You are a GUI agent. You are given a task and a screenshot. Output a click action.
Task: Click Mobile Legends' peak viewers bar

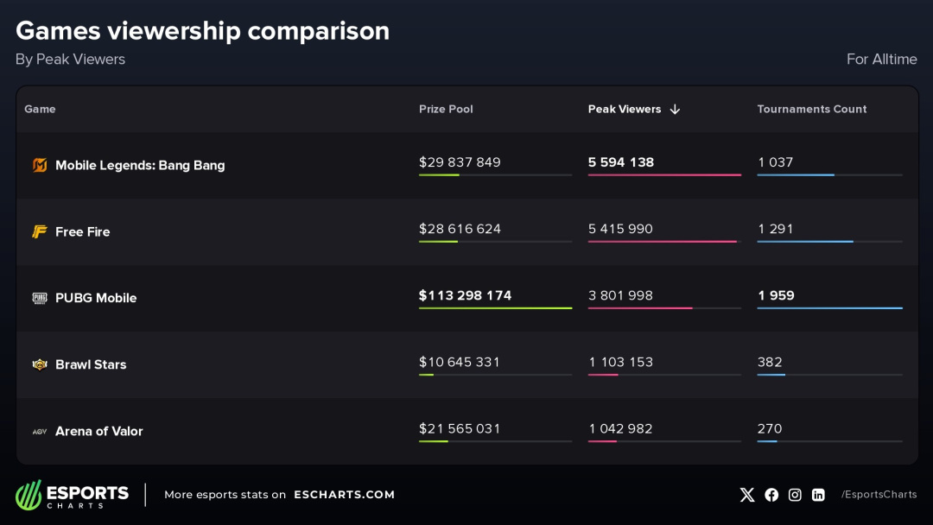(x=664, y=175)
